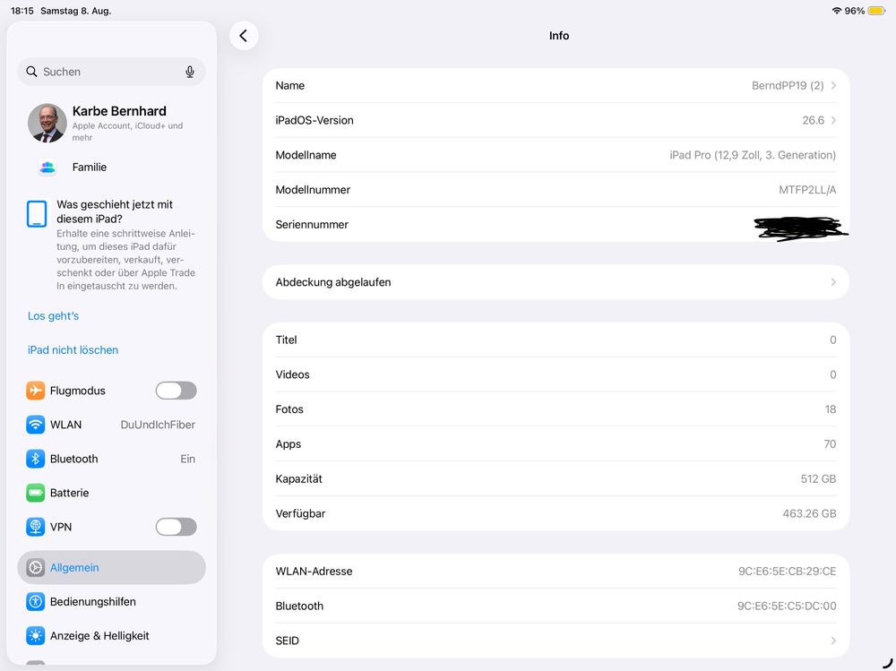The height and width of the screenshot is (671, 896).
Task: Tap the SEID label
Action: [288, 641]
